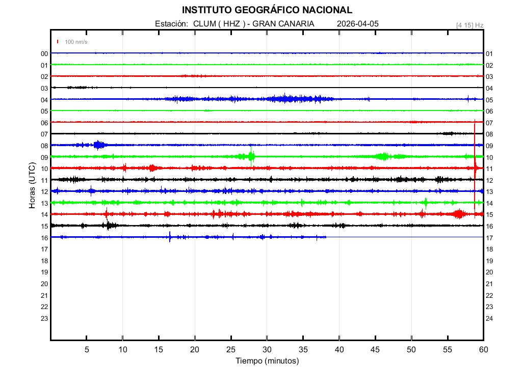Click the 30 minute tick label
This screenshot has width=522, height=391.
(267, 350)
